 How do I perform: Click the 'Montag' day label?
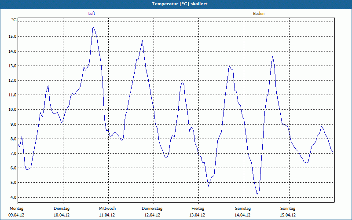click(16, 209)
